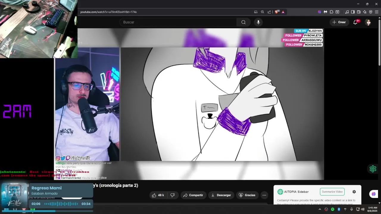This screenshot has width=381, height=214.
Task: Click the tab search extension icon
Action: click(x=337, y=12)
